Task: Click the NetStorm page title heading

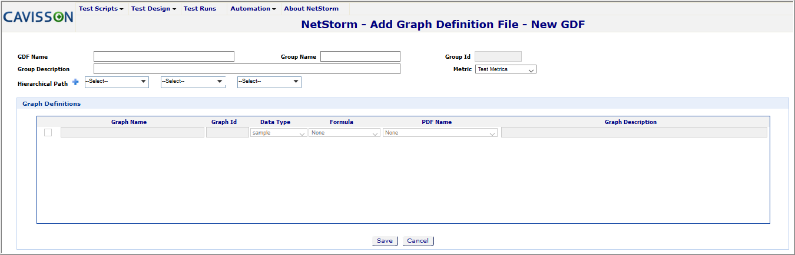Action: [443, 25]
